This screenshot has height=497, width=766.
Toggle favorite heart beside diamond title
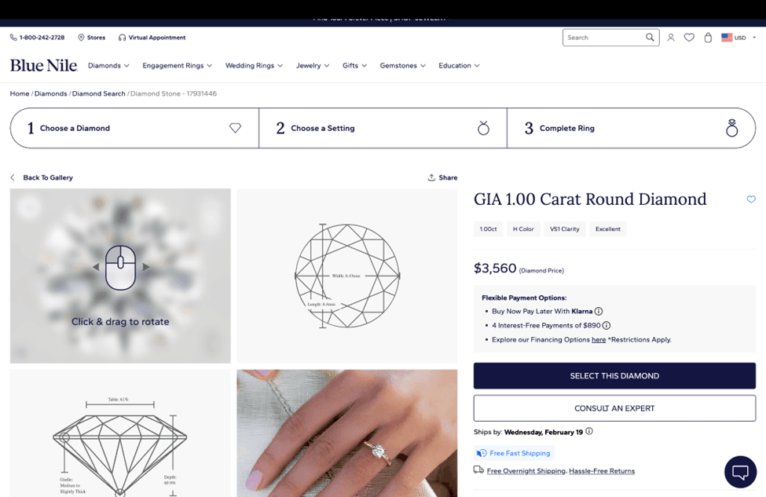(751, 199)
